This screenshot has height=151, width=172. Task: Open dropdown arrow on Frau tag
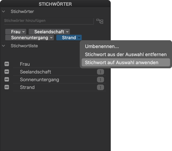point(23,32)
